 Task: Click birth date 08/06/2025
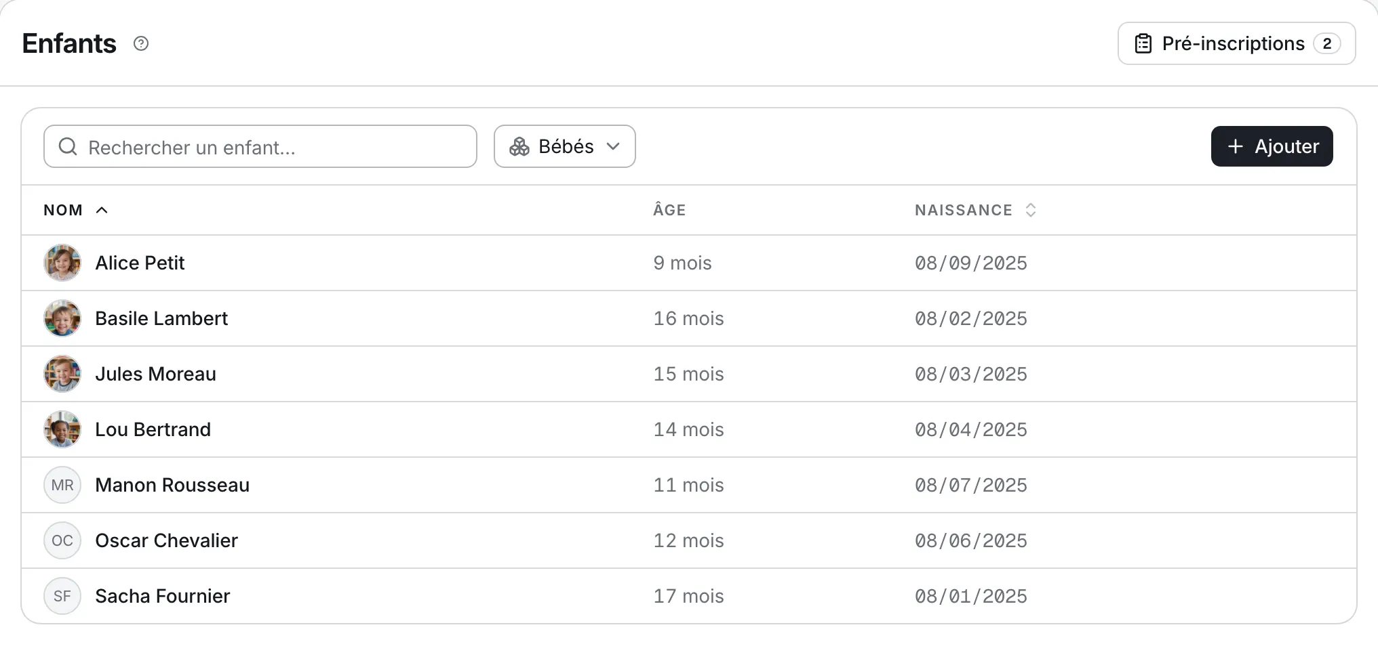pyautogui.click(x=971, y=540)
